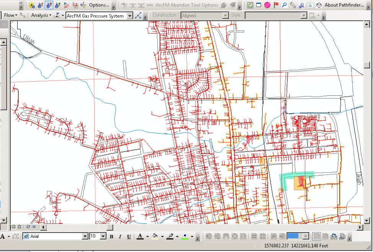373x252 pixels.
Task: Toggle italic text formatting
Action: point(120,237)
